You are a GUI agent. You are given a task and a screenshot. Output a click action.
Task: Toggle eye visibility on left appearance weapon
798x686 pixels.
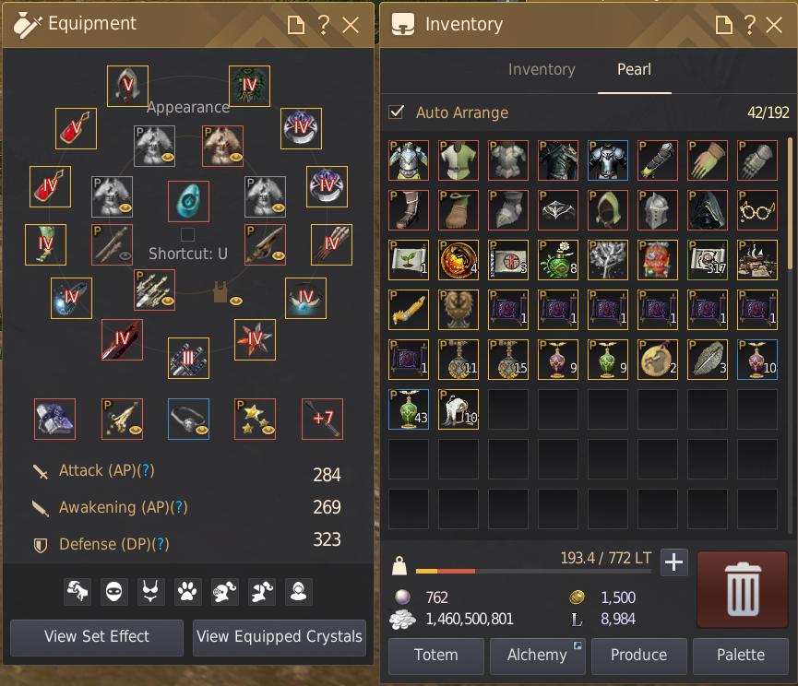click(x=125, y=255)
